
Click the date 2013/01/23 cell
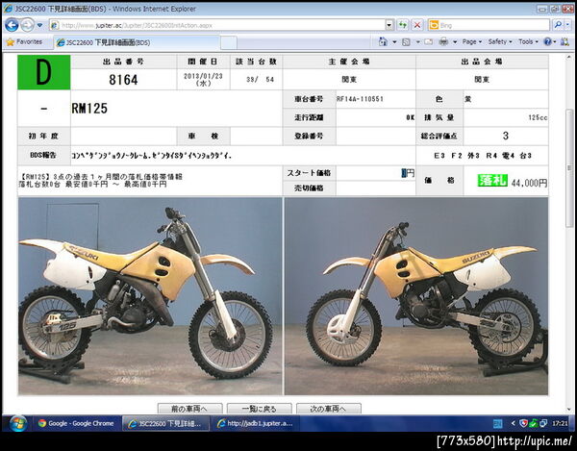tap(203, 79)
